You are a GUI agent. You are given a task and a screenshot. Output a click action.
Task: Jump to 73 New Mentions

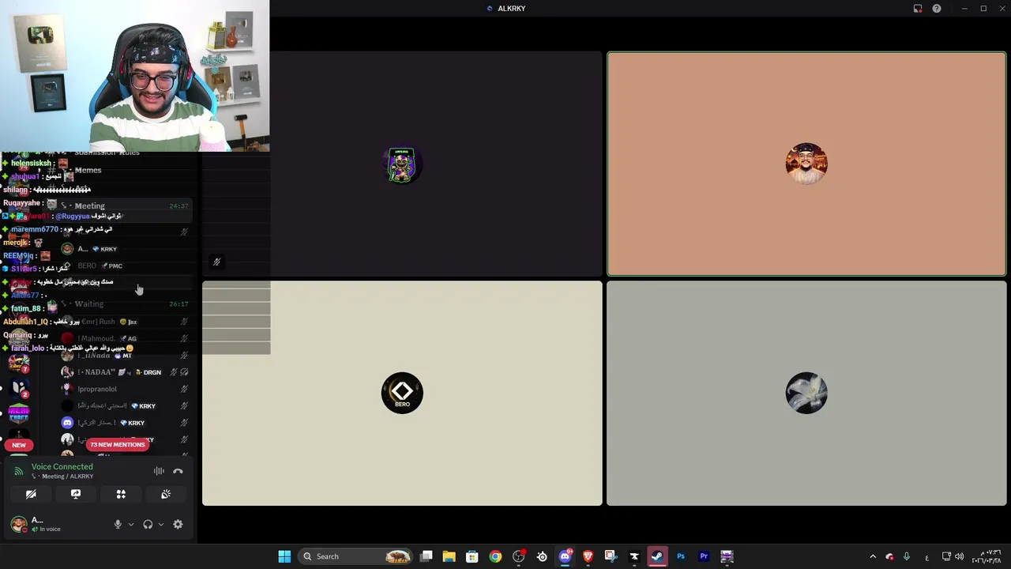pyautogui.click(x=118, y=444)
